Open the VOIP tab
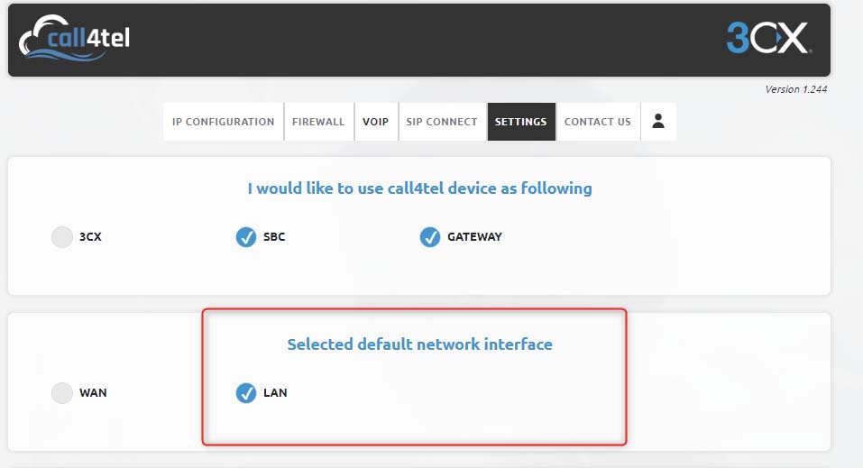Viewport: 863px width, 468px height. pos(376,122)
